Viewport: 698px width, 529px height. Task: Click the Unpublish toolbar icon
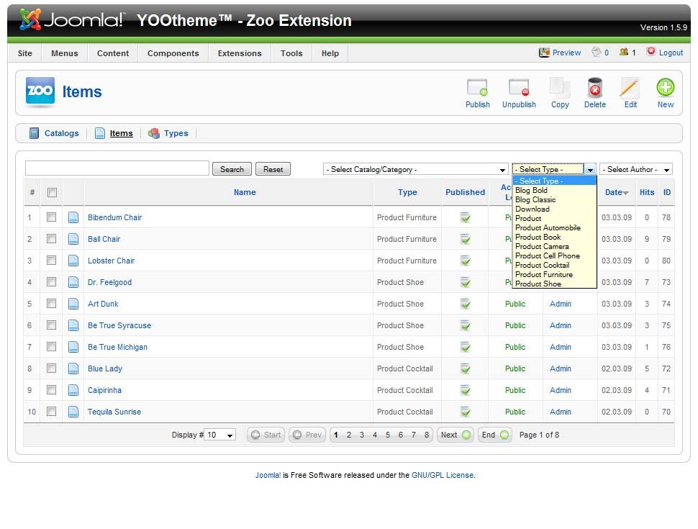(x=519, y=87)
